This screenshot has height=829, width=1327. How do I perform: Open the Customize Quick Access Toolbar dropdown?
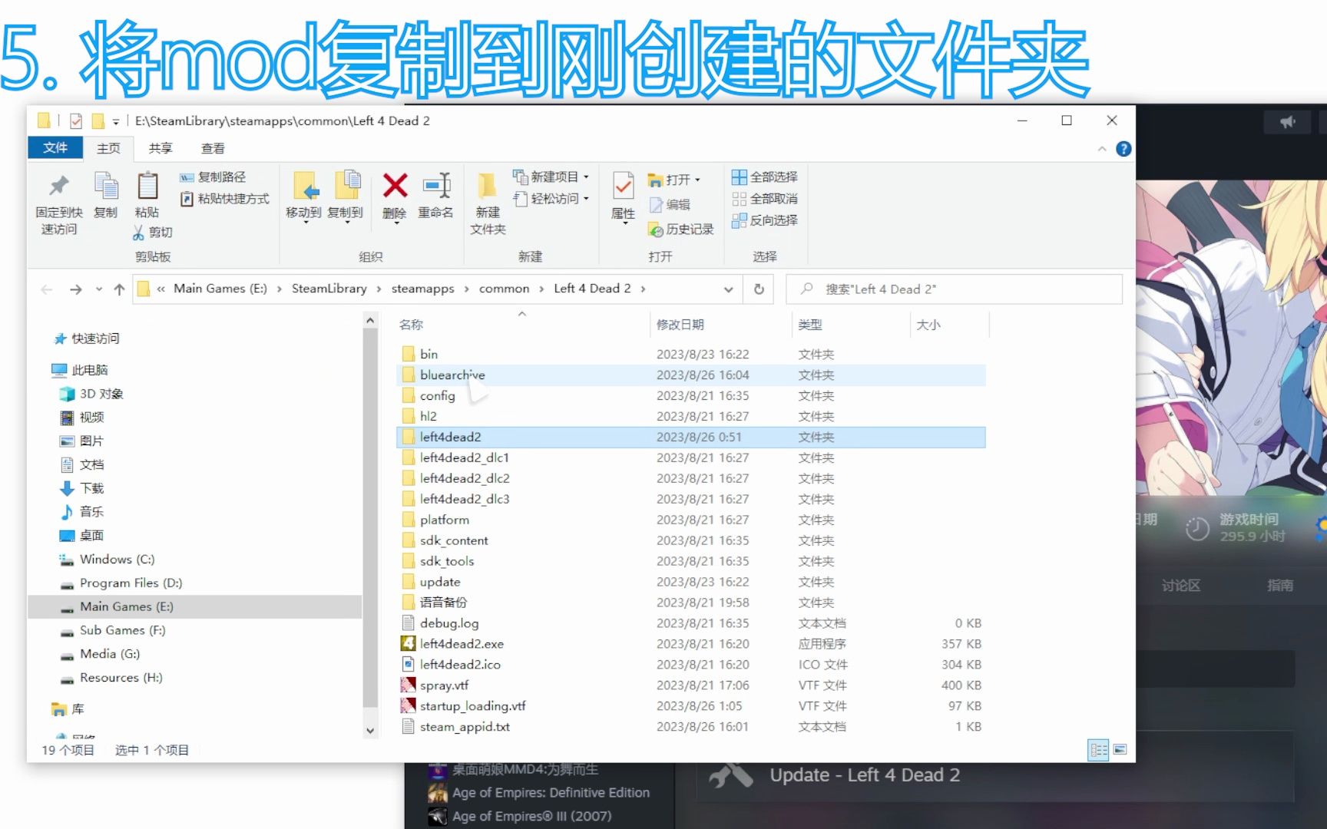tap(116, 121)
